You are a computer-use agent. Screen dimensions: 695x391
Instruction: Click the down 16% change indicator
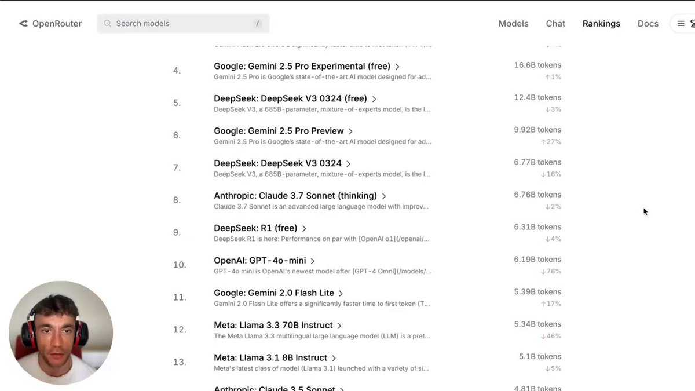coord(551,174)
